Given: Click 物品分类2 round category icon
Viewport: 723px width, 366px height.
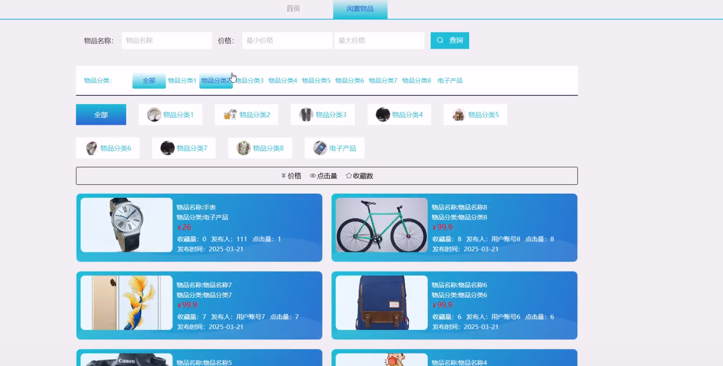Looking at the screenshot, I should pos(230,115).
